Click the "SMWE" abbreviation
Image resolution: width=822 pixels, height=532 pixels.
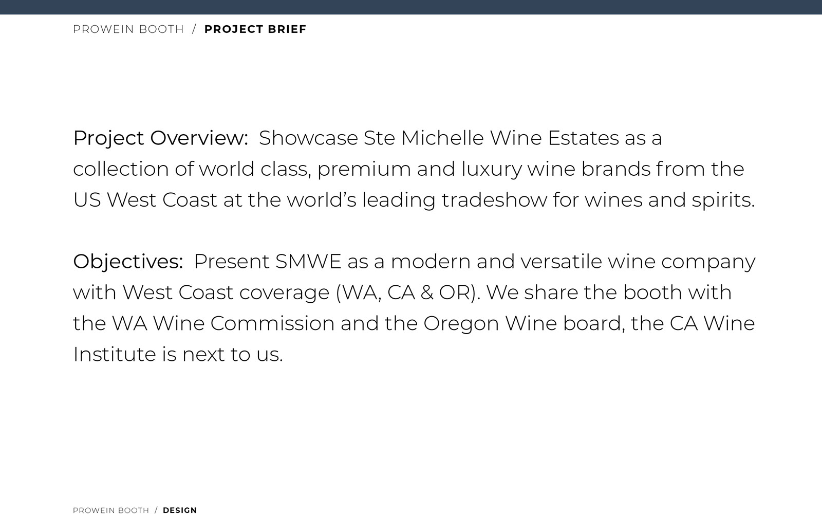[308, 262]
